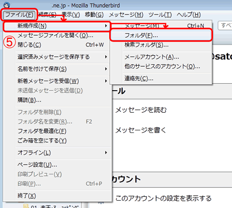Click the メッセージを読む link

[x=141, y=110]
